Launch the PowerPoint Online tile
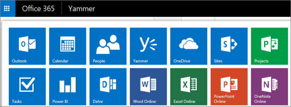The height and width of the screenshot is (107, 291). [229, 87]
